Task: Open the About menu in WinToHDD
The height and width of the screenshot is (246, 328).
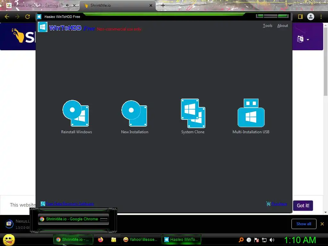Action: click(283, 26)
